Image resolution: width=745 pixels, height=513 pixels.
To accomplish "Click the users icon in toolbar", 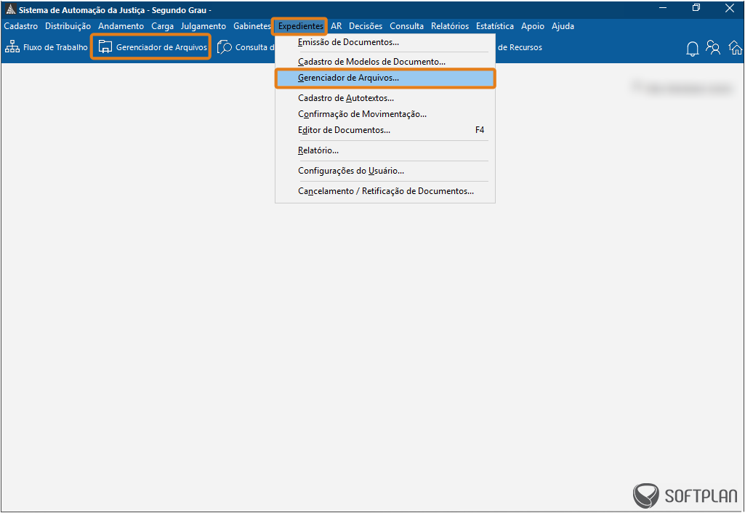I will coord(713,47).
